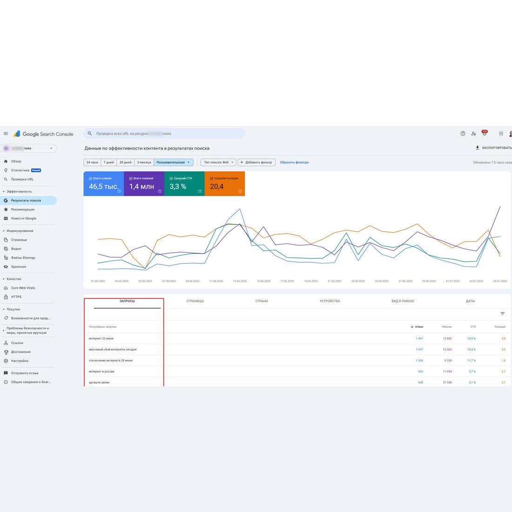Click the help question mark icon
Screen dimensions: 512x512
coord(463,134)
